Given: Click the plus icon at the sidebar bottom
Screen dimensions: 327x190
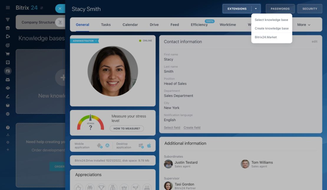Looking at the screenshot, I should 8,150.
